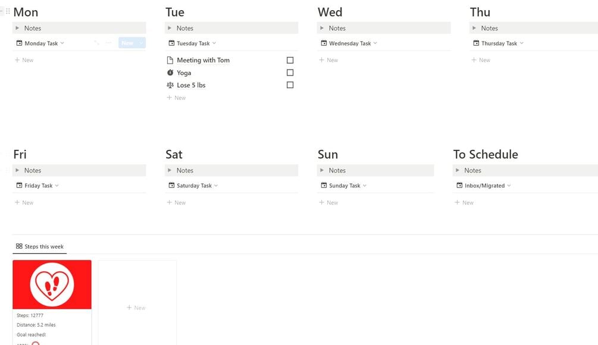Click the stopwatch icon next to Yoga
598x345 pixels.
170,73
